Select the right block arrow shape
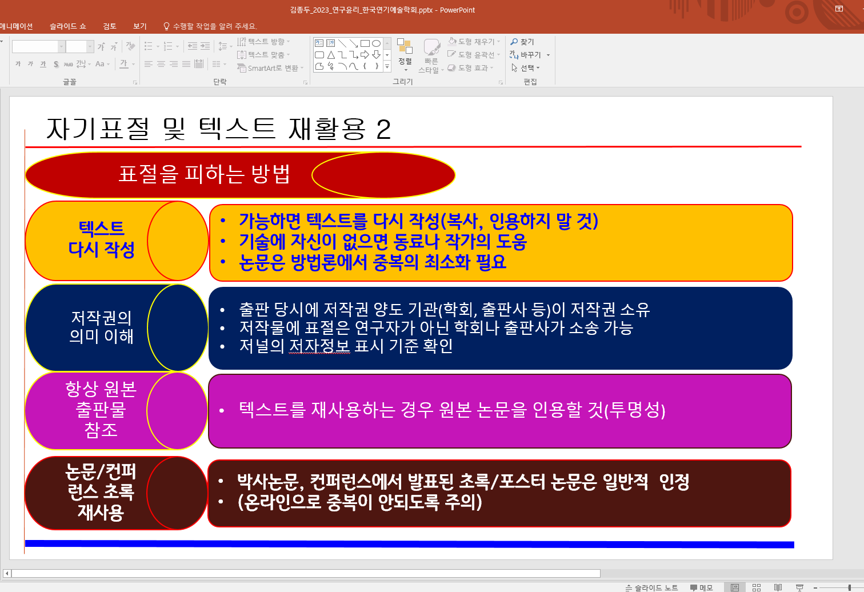864x592 pixels. 365,55
